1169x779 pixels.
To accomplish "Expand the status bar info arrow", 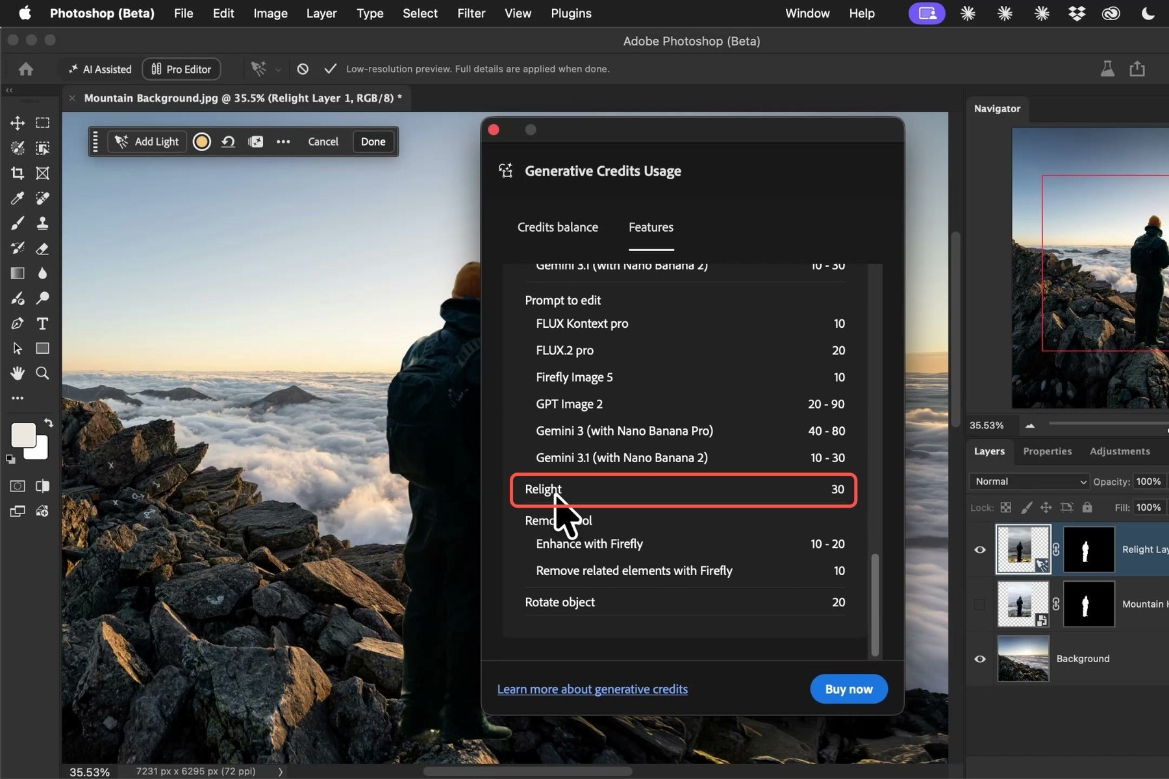I will coord(281,772).
